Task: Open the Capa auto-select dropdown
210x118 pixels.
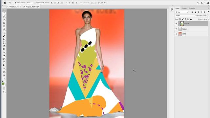Action: coord(30,3)
